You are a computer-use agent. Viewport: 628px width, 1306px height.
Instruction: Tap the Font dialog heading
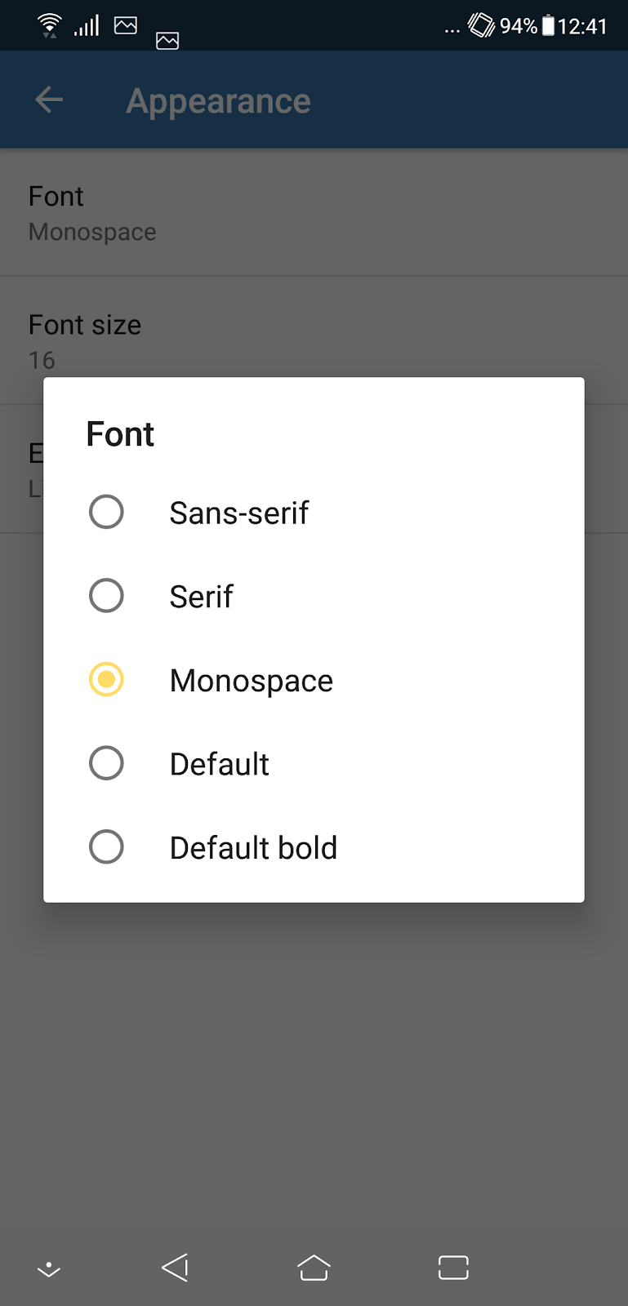click(x=120, y=434)
